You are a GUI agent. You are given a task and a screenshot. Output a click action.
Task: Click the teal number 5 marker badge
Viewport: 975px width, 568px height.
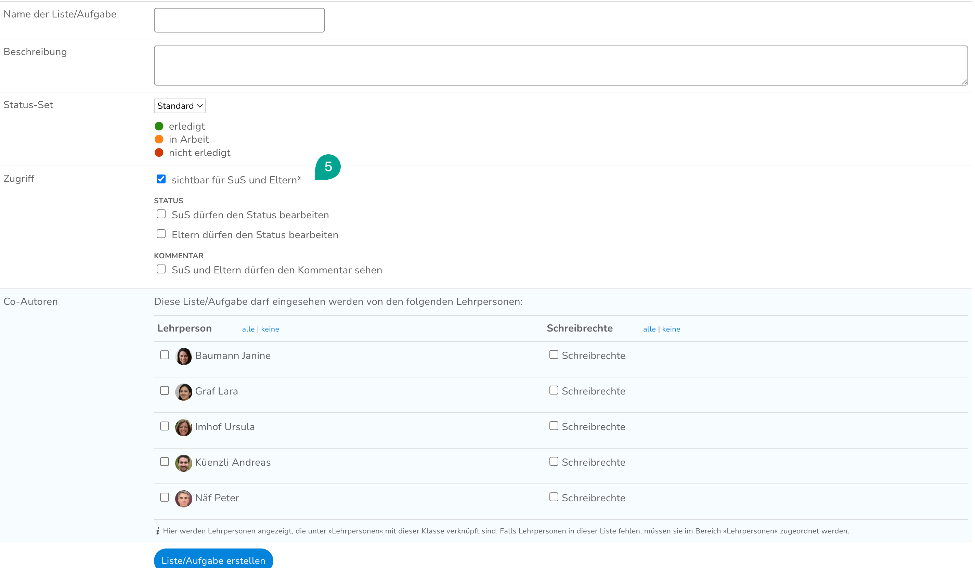328,167
